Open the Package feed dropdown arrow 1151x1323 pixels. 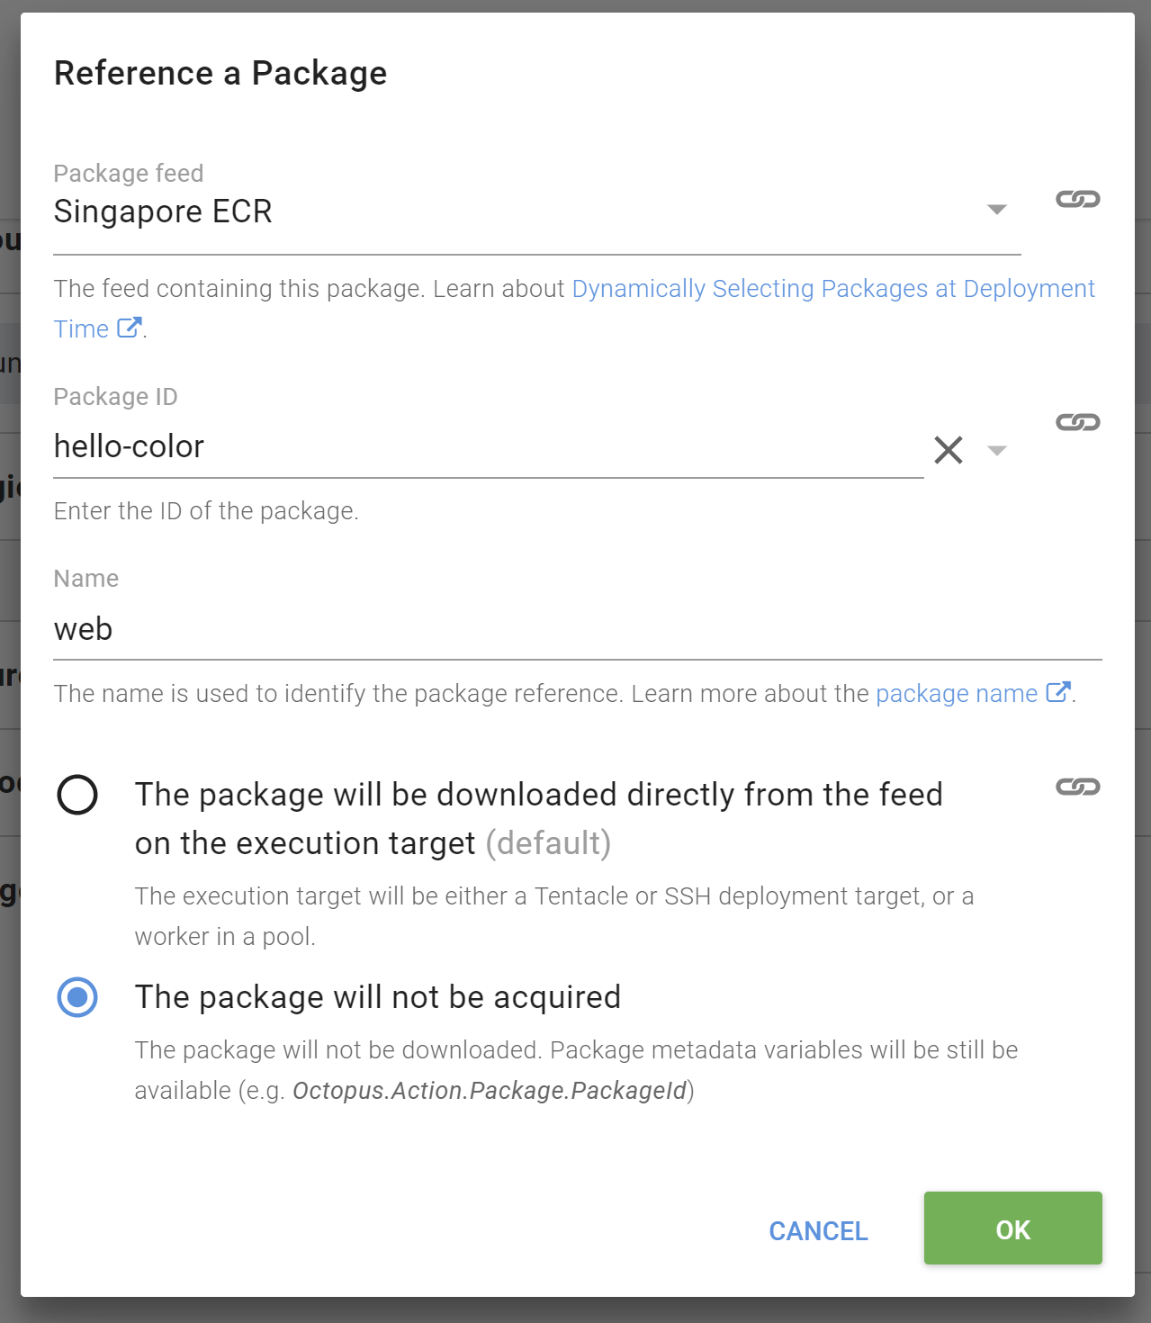995,210
